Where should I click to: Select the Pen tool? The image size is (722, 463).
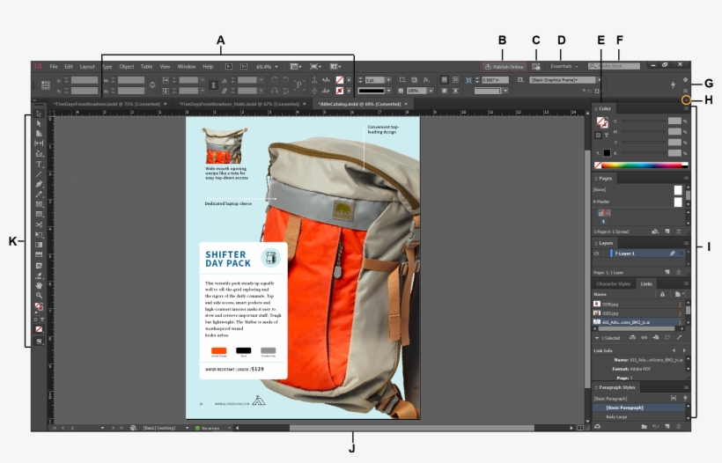pos(39,184)
